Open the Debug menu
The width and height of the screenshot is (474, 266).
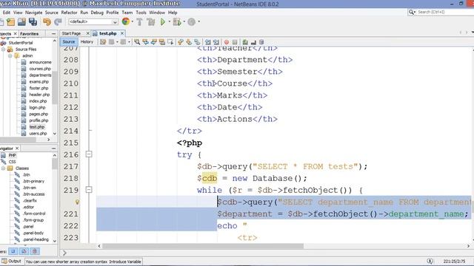point(97,13)
